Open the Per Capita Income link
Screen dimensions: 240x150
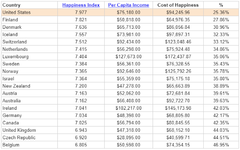point(129,5)
